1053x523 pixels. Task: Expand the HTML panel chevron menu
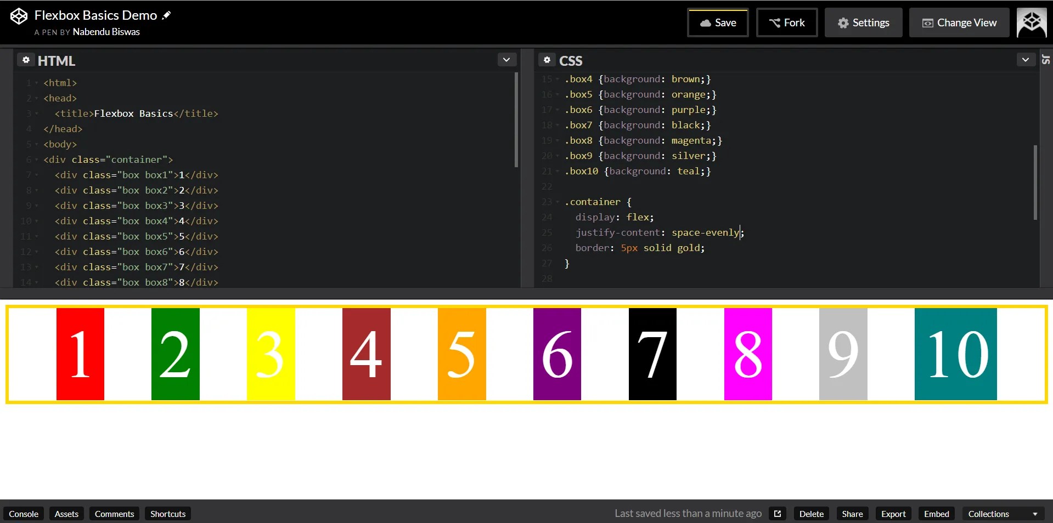pos(505,59)
